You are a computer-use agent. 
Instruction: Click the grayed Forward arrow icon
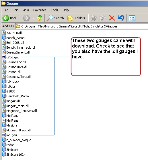pos(26,18)
